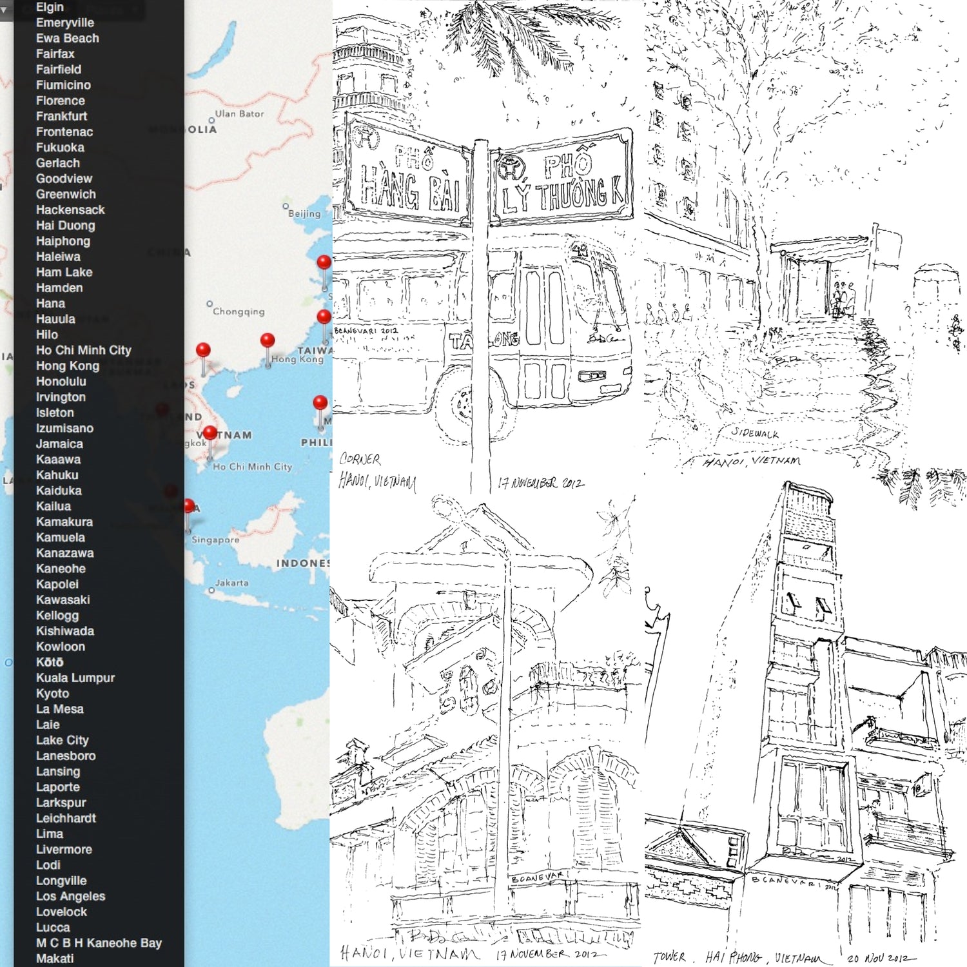Screen dimensions: 967x967
Task: Choose Kyoto from the places list
Action: [x=52, y=693]
